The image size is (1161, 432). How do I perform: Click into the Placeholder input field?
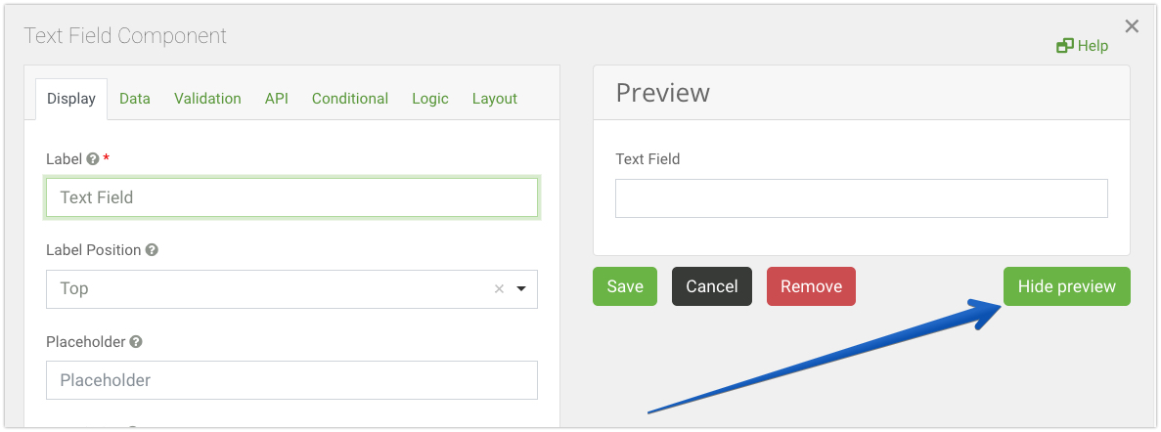[291, 380]
